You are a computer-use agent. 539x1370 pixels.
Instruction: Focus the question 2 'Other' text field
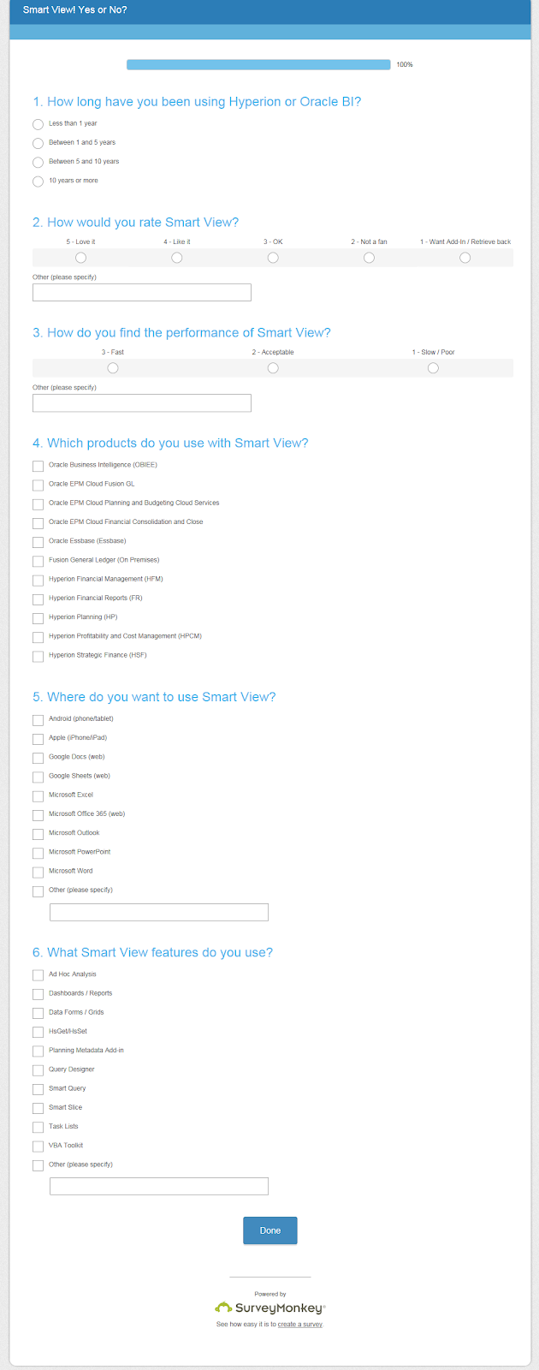142,293
